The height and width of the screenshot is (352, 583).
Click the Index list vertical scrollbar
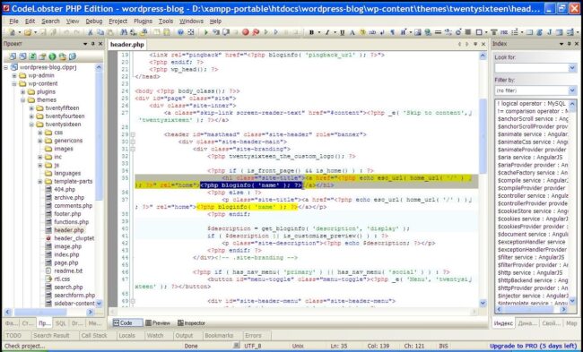pos(572,202)
